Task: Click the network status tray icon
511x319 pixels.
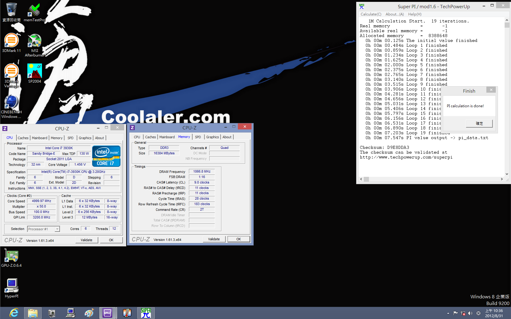Action: click(463, 313)
